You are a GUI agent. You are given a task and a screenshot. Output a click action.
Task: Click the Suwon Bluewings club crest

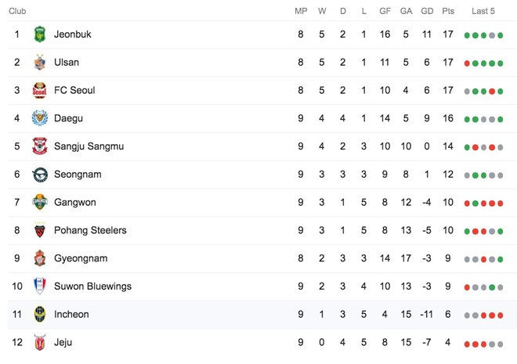pos(40,287)
